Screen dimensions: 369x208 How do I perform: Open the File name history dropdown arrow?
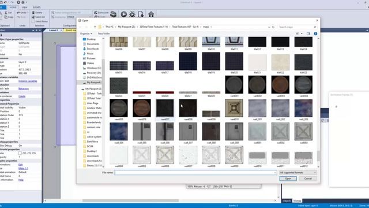pyautogui.click(x=275, y=173)
